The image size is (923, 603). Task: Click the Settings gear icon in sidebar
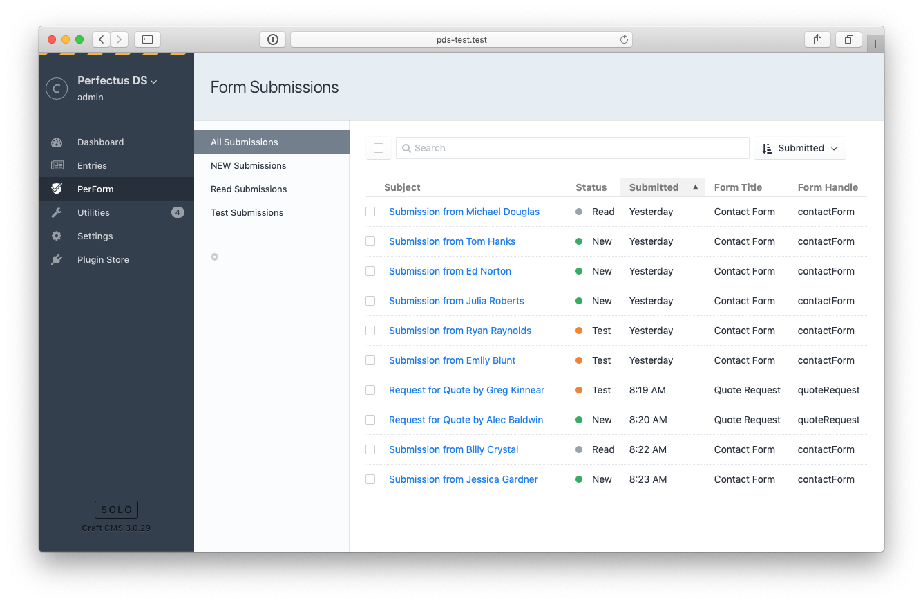tap(57, 236)
